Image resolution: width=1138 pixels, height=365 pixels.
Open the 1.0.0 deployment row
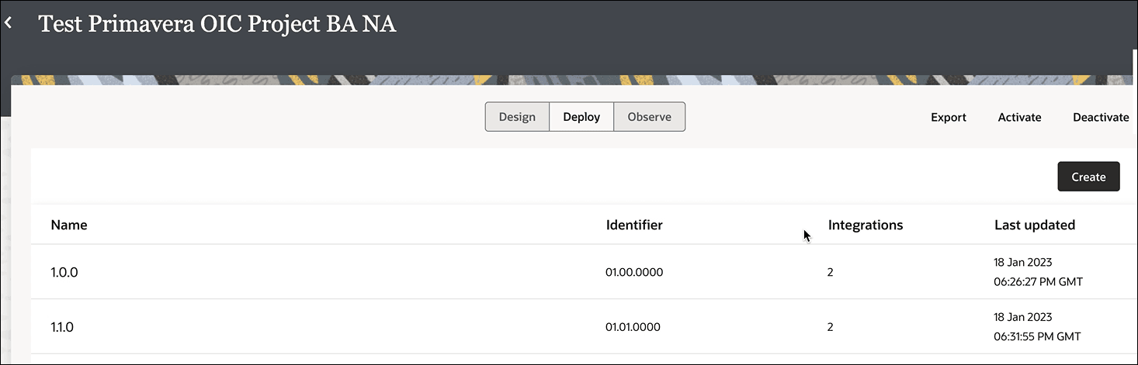[584, 272]
